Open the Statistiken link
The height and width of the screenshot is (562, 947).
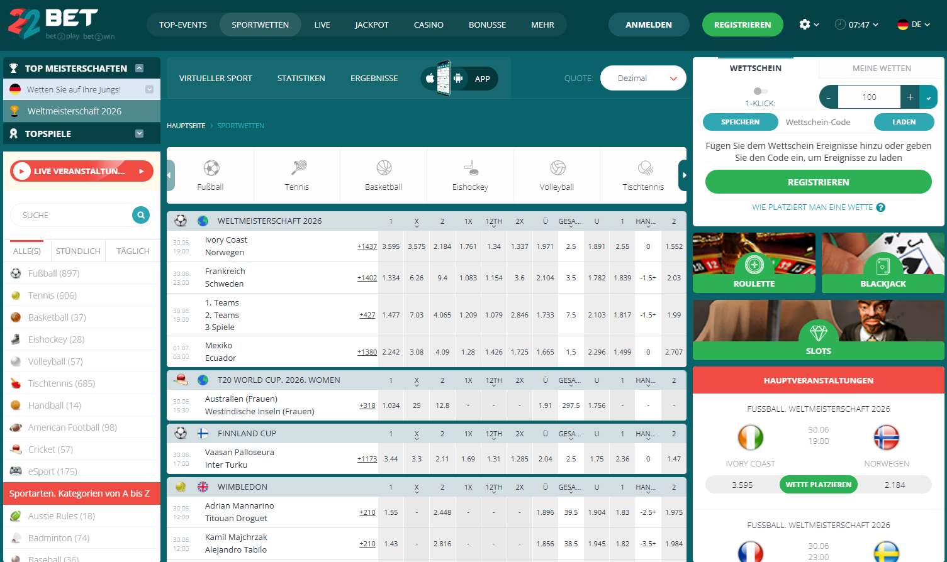point(301,79)
